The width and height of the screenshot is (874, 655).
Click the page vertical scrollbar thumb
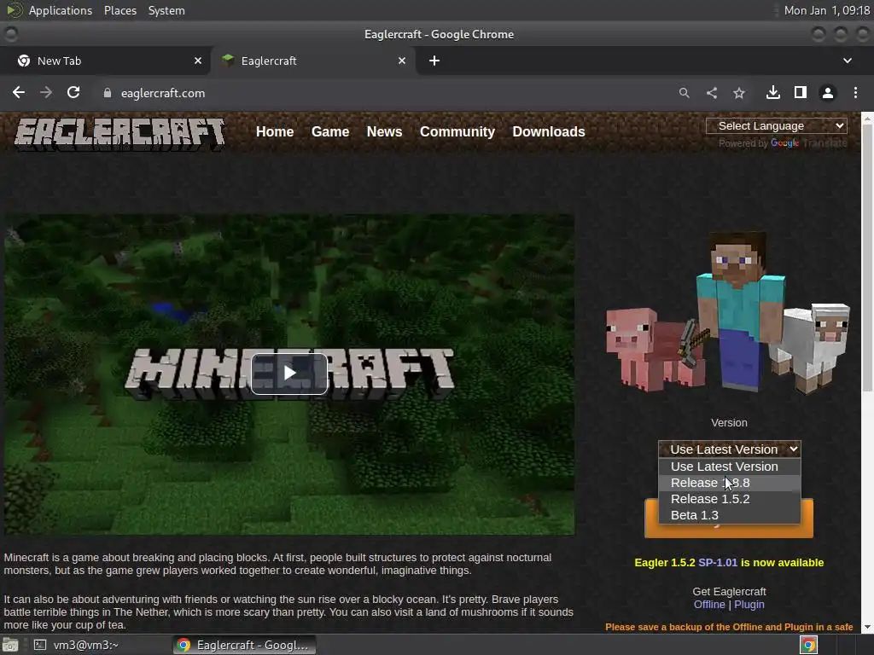point(867,258)
